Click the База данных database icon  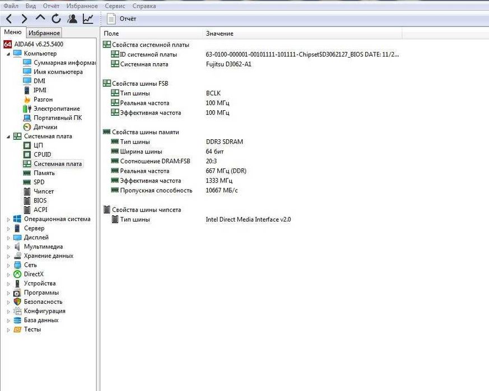tap(17, 321)
